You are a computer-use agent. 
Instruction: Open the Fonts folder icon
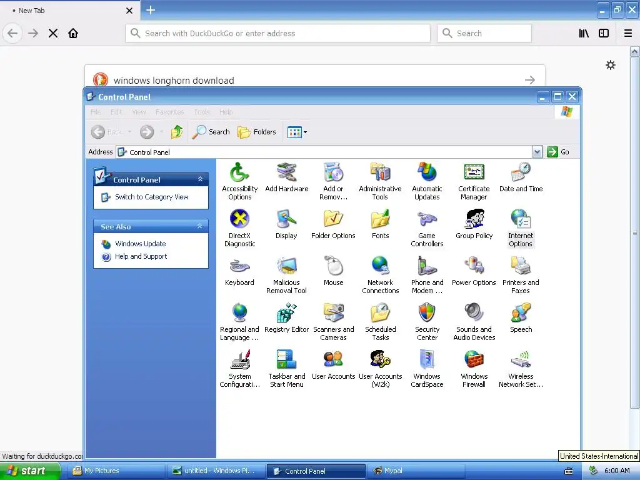click(380, 224)
